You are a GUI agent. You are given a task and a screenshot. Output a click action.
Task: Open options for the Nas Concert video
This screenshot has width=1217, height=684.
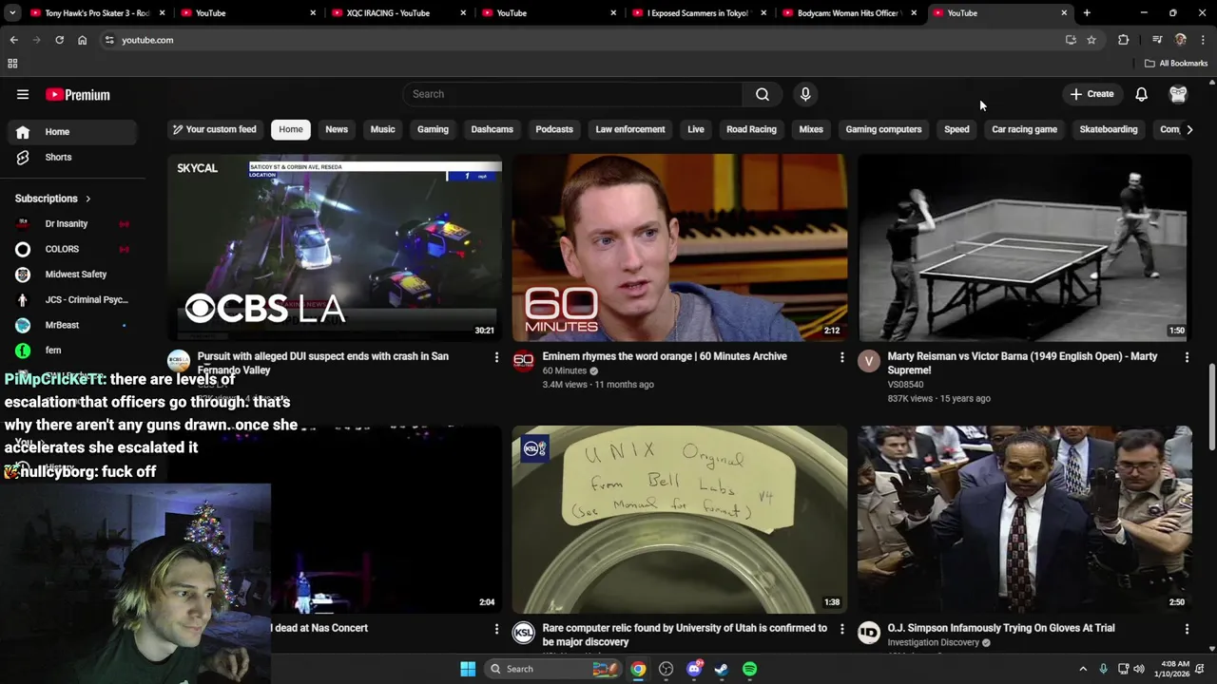pyautogui.click(x=495, y=629)
